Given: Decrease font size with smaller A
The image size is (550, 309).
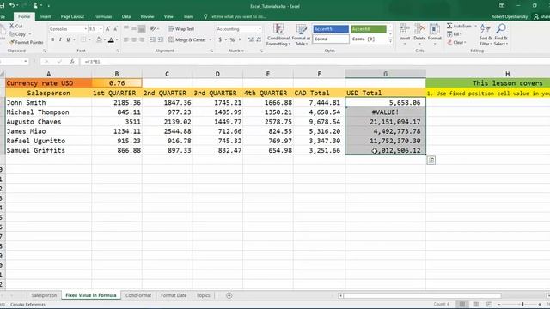Looking at the screenshot, I should click(x=115, y=28).
